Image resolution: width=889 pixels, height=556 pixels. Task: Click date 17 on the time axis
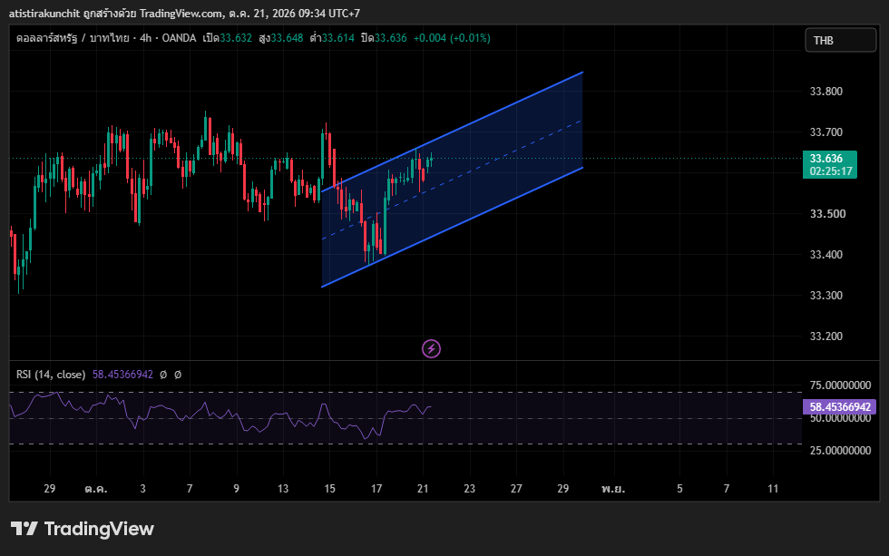point(376,489)
